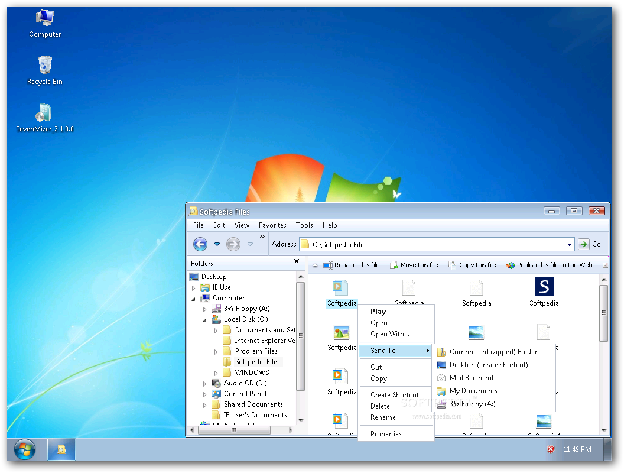Open the View menu

click(242, 225)
